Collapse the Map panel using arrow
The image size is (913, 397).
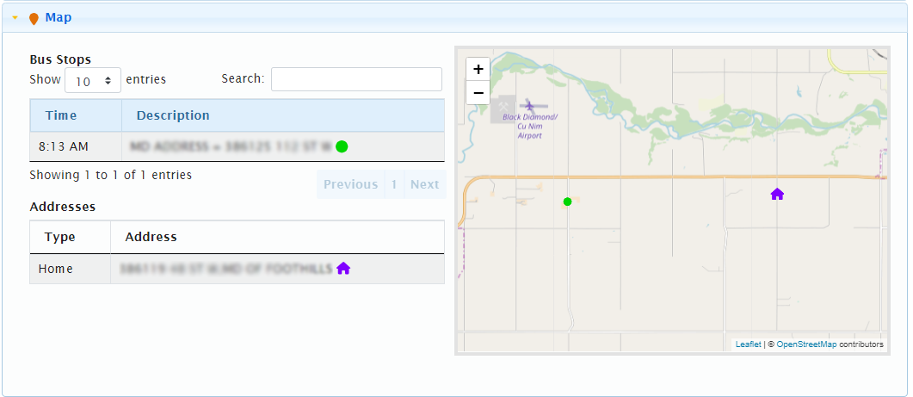pyautogui.click(x=15, y=17)
